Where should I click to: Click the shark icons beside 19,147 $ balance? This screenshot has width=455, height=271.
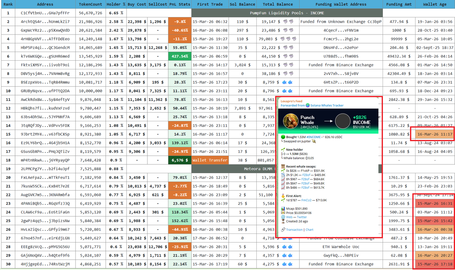coord(288,22)
